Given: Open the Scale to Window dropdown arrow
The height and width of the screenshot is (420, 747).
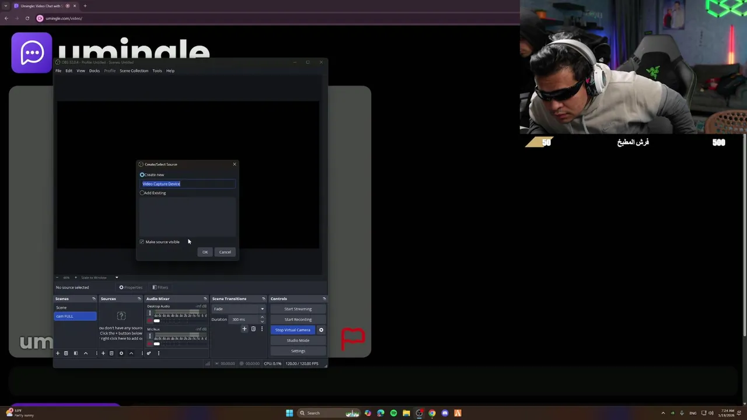Looking at the screenshot, I should [117, 278].
